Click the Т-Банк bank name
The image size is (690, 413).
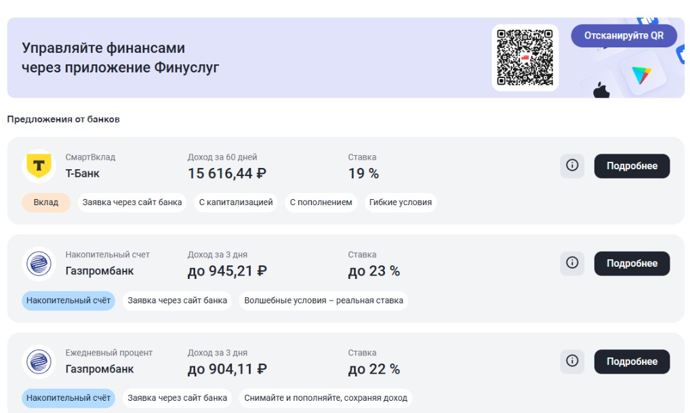tap(82, 173)
